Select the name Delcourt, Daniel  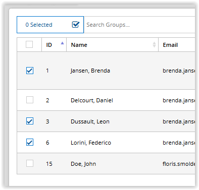(x=92, y=100)
